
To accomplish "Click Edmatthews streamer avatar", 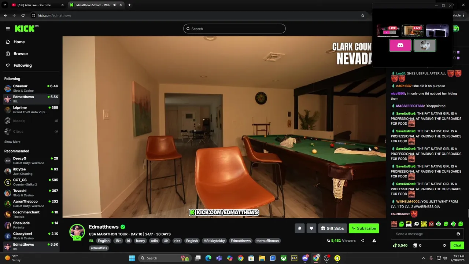I will point(77,232).
